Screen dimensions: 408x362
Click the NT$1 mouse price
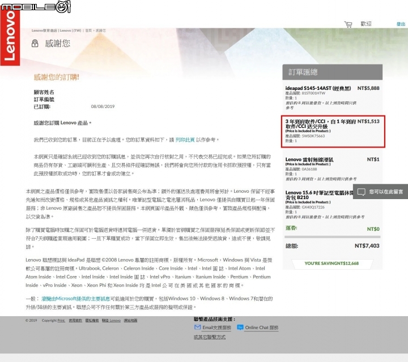[373, 159]
